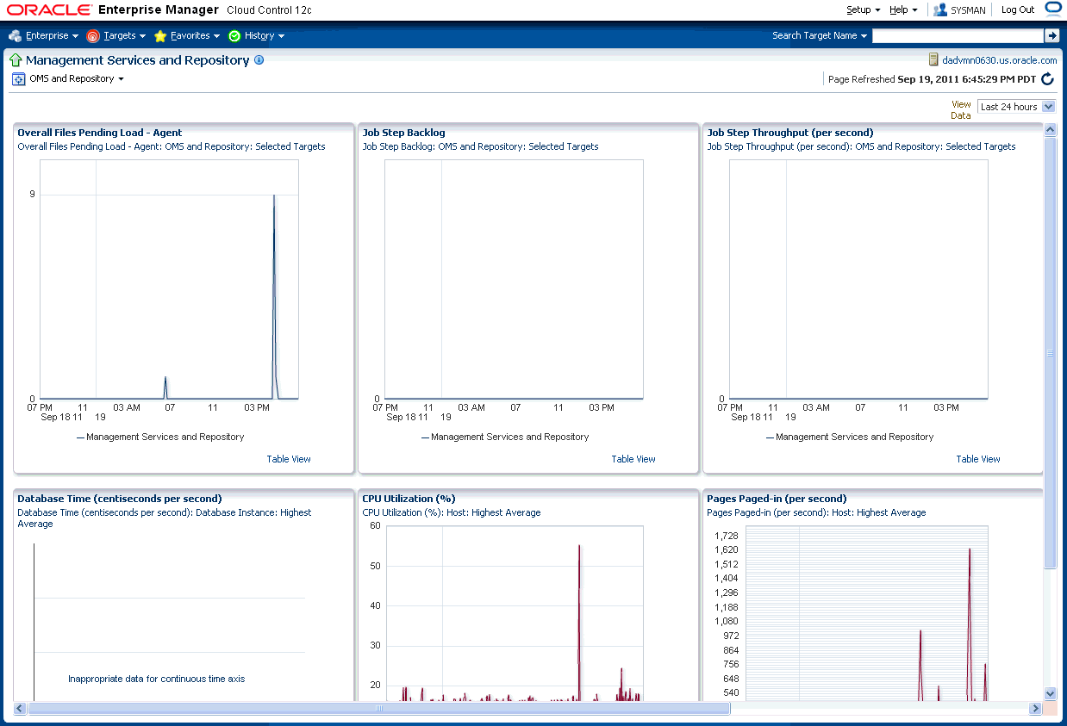
Task: Open Table View for Job Step Backlog
Action: 633,459
